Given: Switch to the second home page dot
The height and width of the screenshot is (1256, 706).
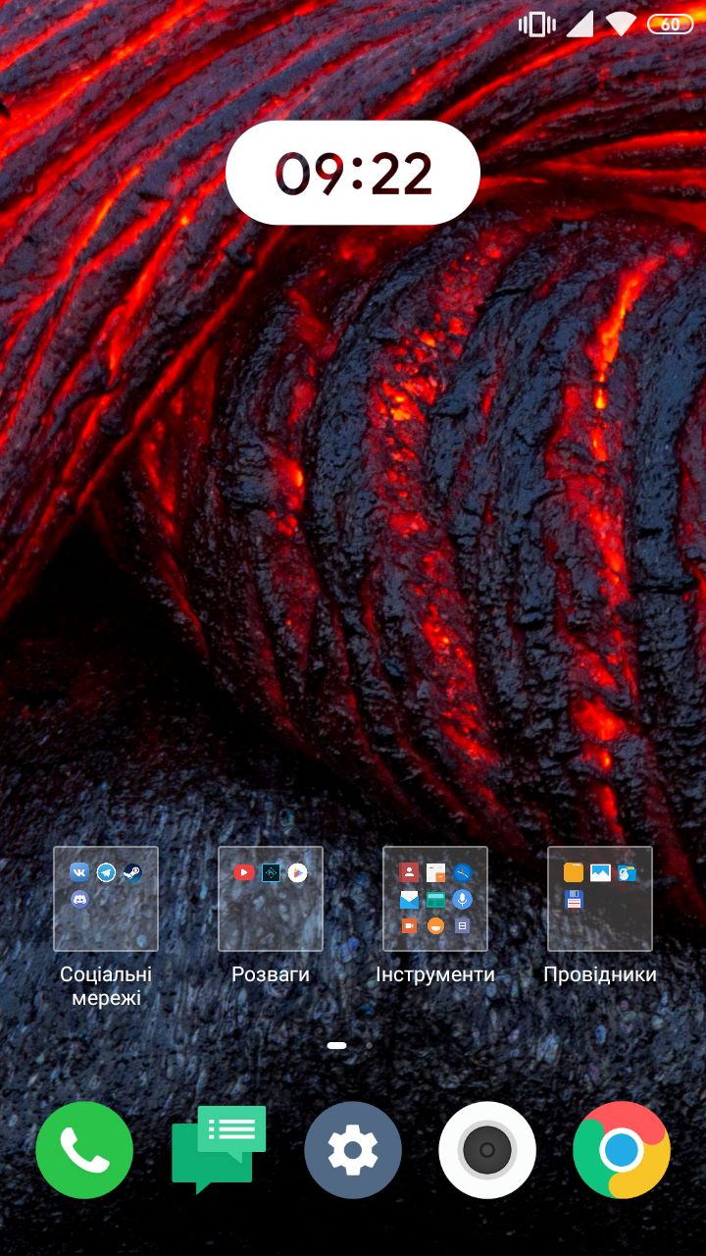Looking at the screenshot, I should [x=369, y=1046].
